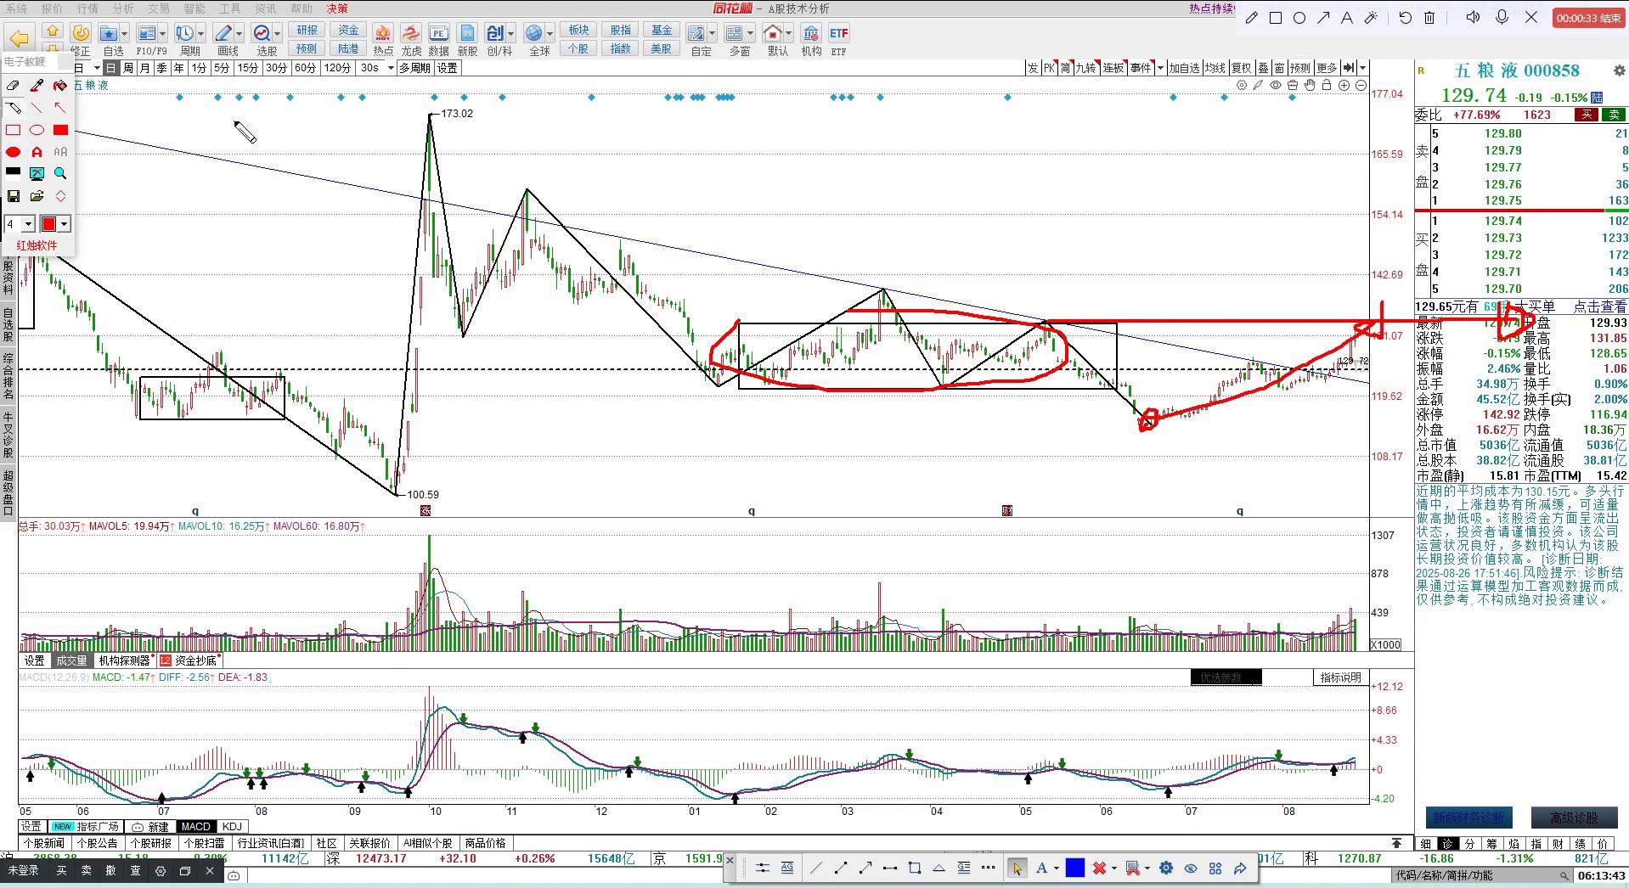Click the red color swatch in palette
The width and height of the screenshot is (1629, 888).
(48, 224)
